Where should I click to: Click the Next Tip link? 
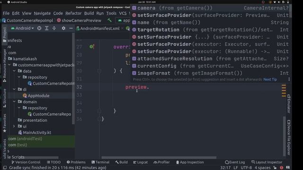coord(270,79)
